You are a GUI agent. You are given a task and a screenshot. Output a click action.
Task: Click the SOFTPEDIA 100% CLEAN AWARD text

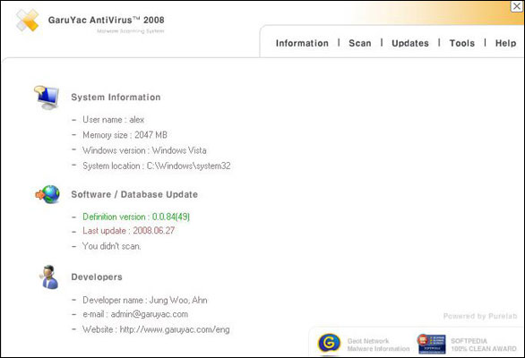pos(484,345)
